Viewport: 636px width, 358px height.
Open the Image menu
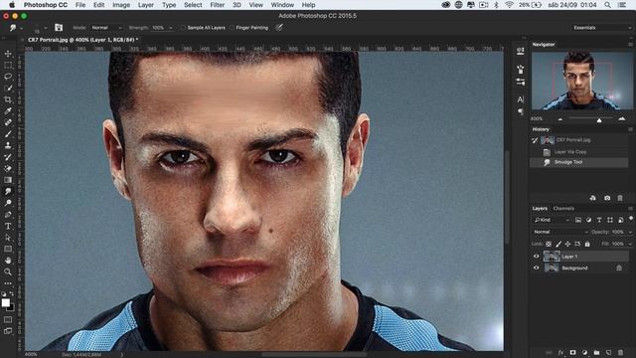pyautogui.click(x=121, y=5)
